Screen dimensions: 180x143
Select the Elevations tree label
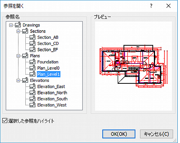(x=39, y=80)
